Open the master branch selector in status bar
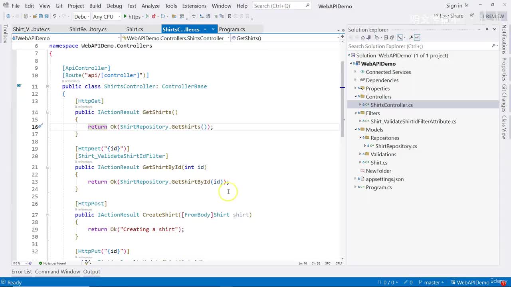Screen dimensions: 511x287 [x=431, y=282]
